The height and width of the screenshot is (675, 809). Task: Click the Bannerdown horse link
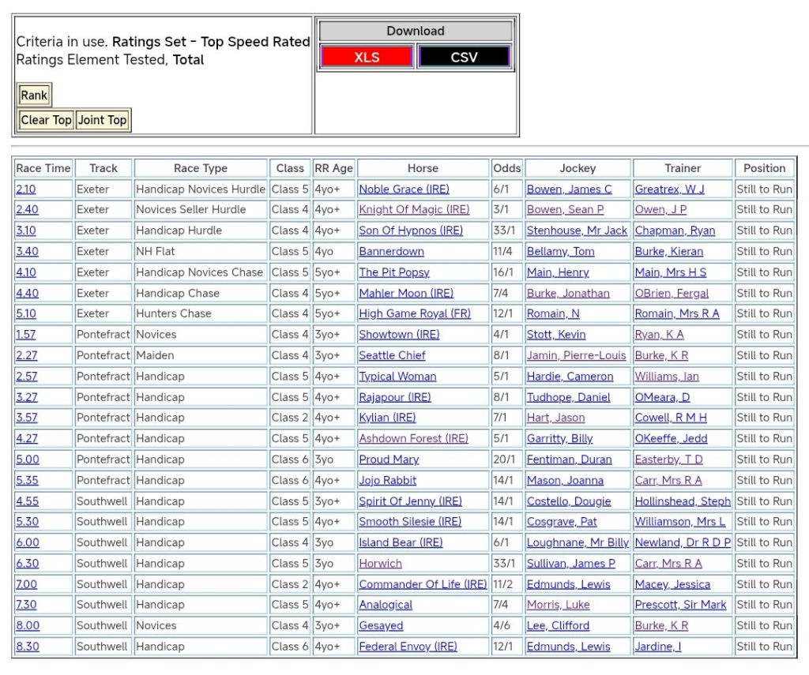(x=391, y=252)
